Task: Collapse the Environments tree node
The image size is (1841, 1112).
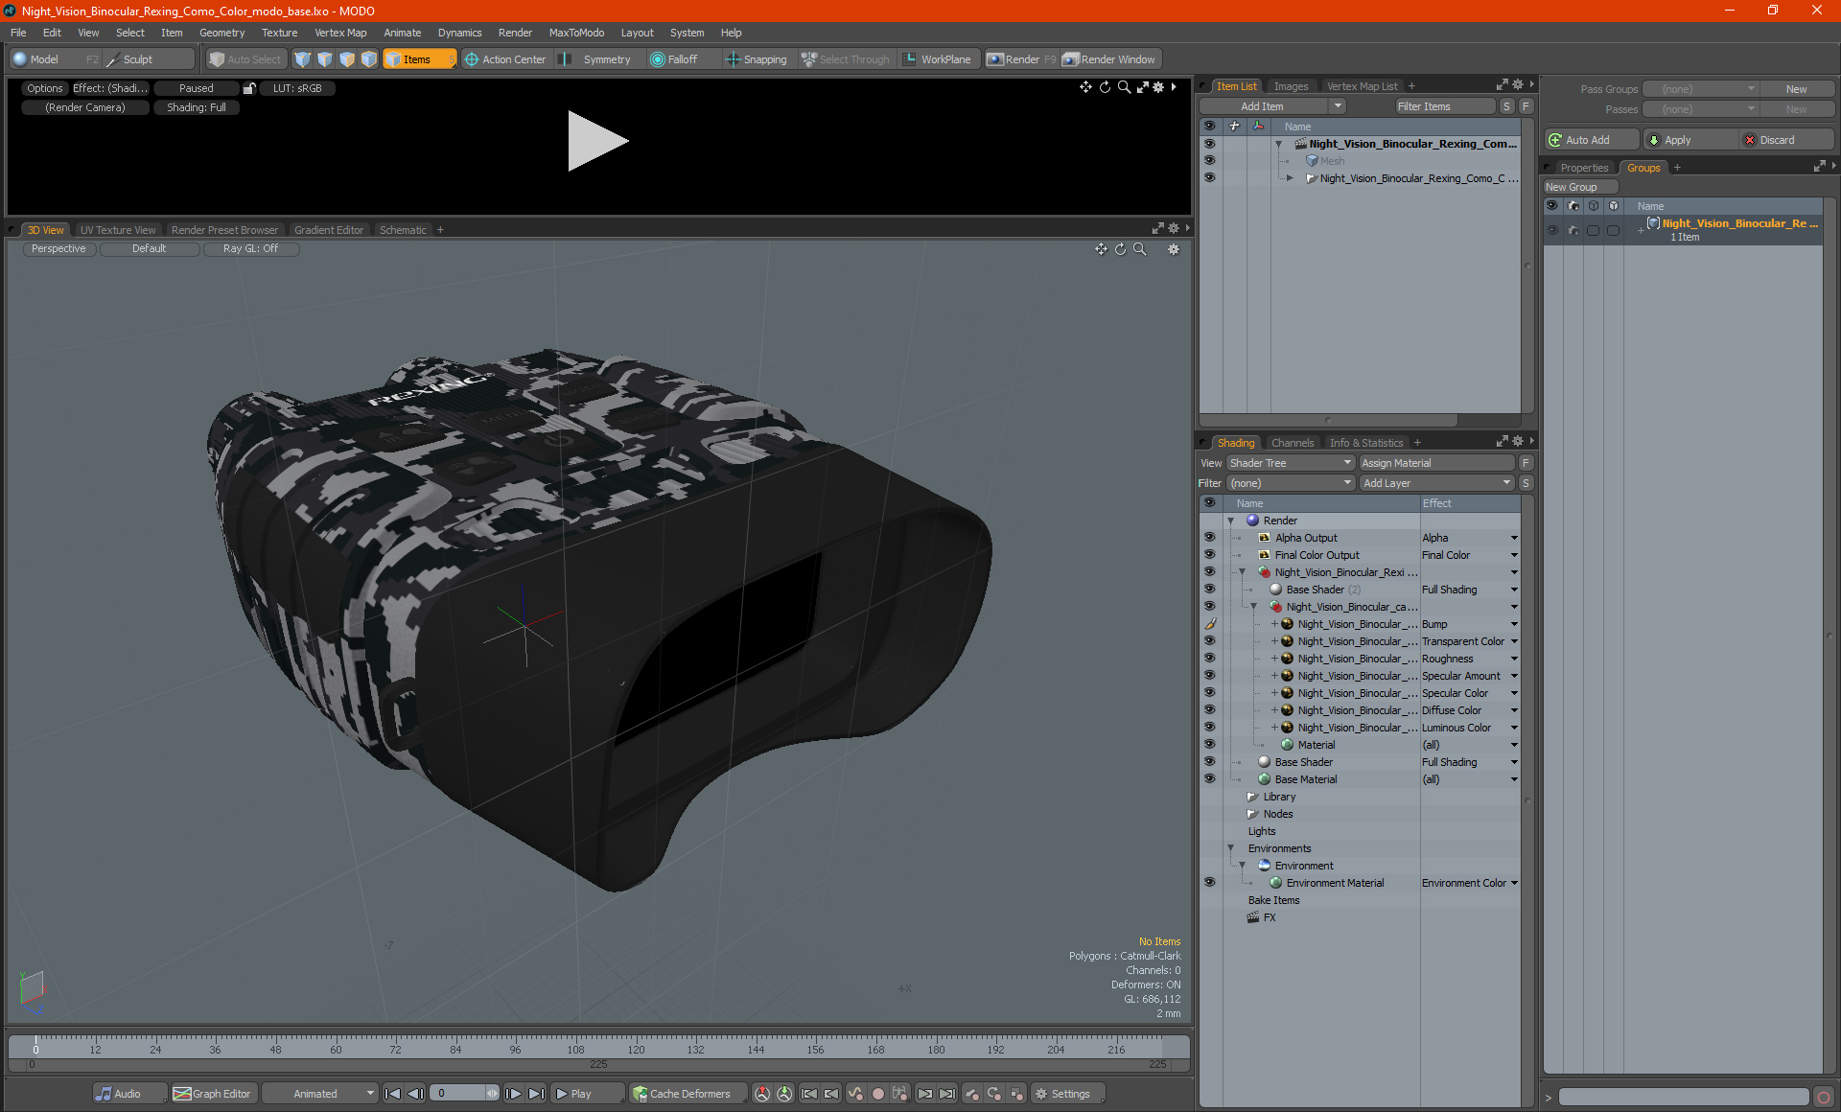Action: coord(1231,848)
